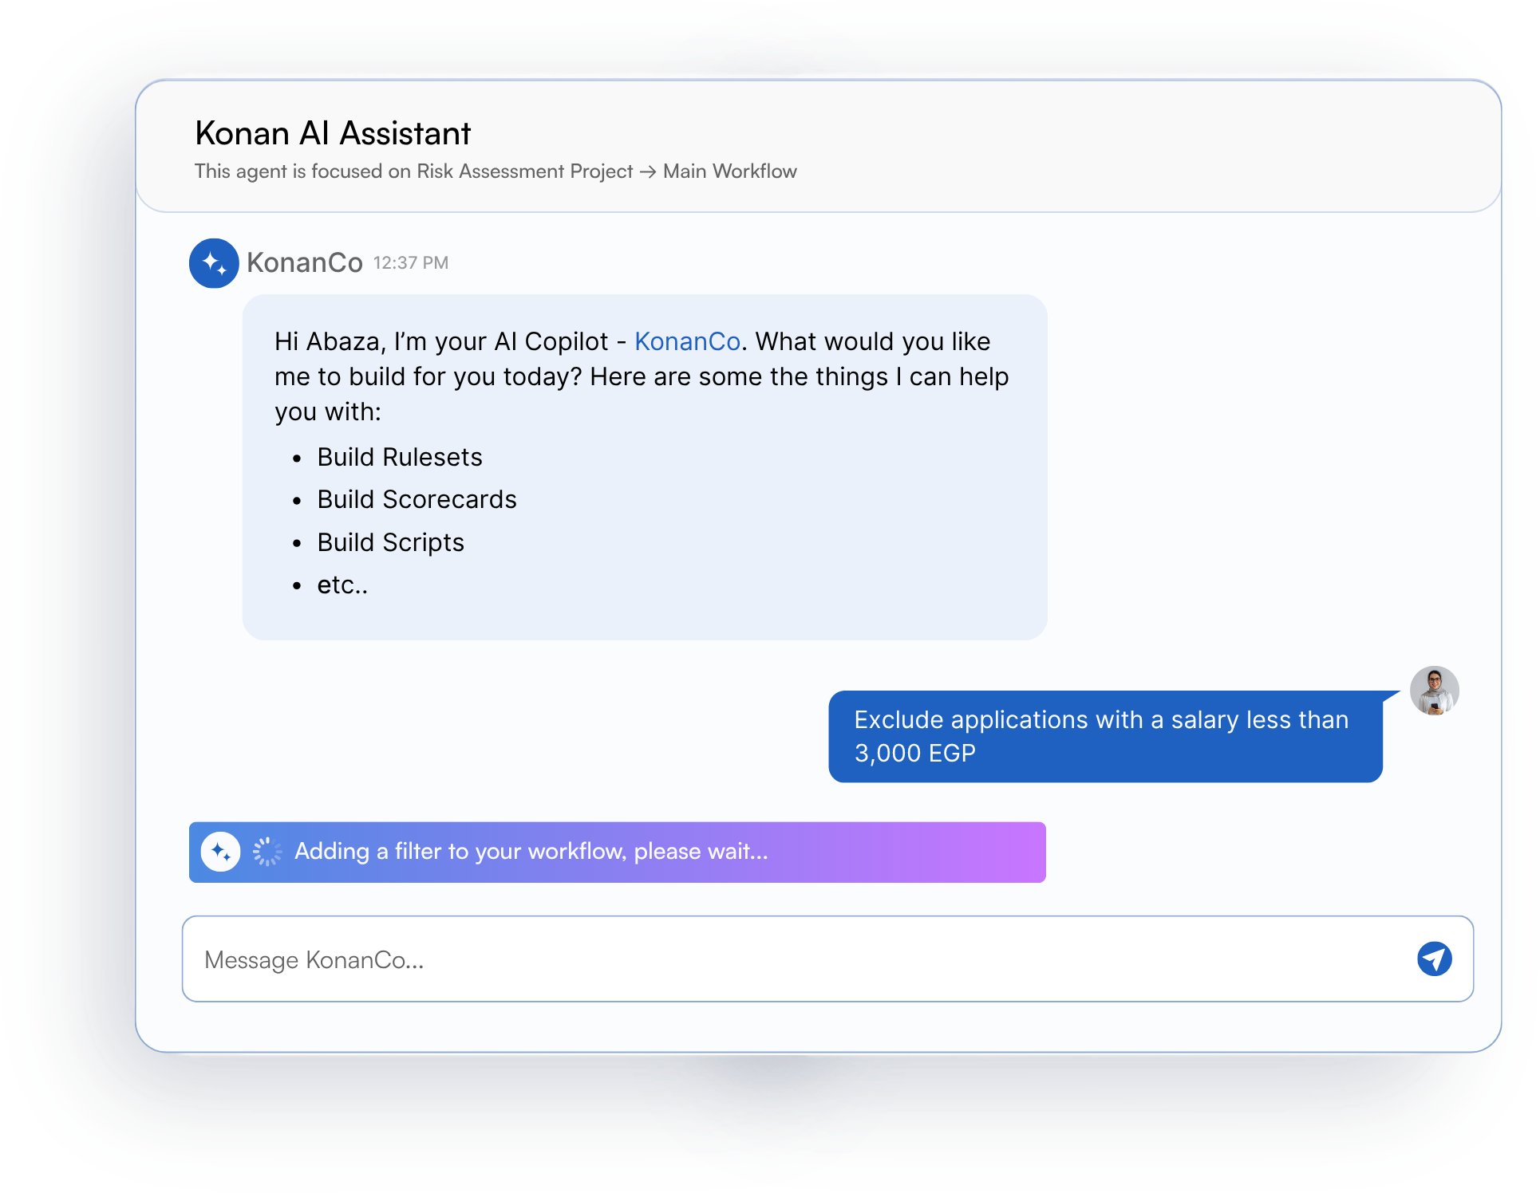The image size is (1540, 1193).
Task: Click the Risk Assessment Project text in the subtitle
Action: pyautogui.click(x=524, y=171)
